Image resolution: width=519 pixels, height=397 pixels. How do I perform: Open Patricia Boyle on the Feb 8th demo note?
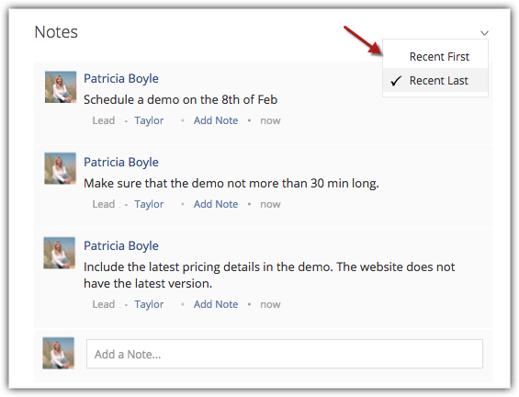point(121,78)
